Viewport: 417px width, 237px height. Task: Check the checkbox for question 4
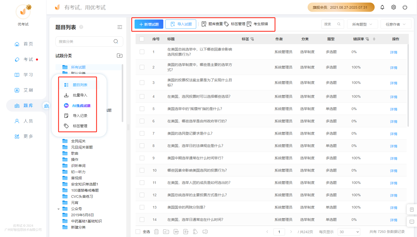click(x=142, y=96)
